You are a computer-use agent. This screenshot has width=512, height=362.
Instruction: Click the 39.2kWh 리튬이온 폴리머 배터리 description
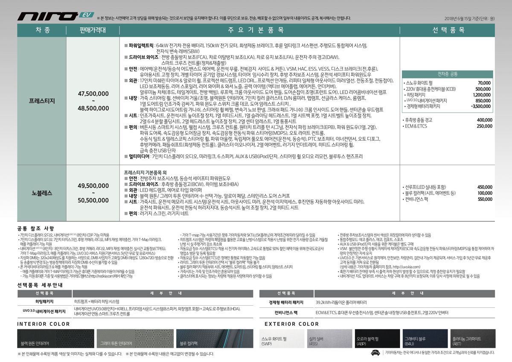341,302
